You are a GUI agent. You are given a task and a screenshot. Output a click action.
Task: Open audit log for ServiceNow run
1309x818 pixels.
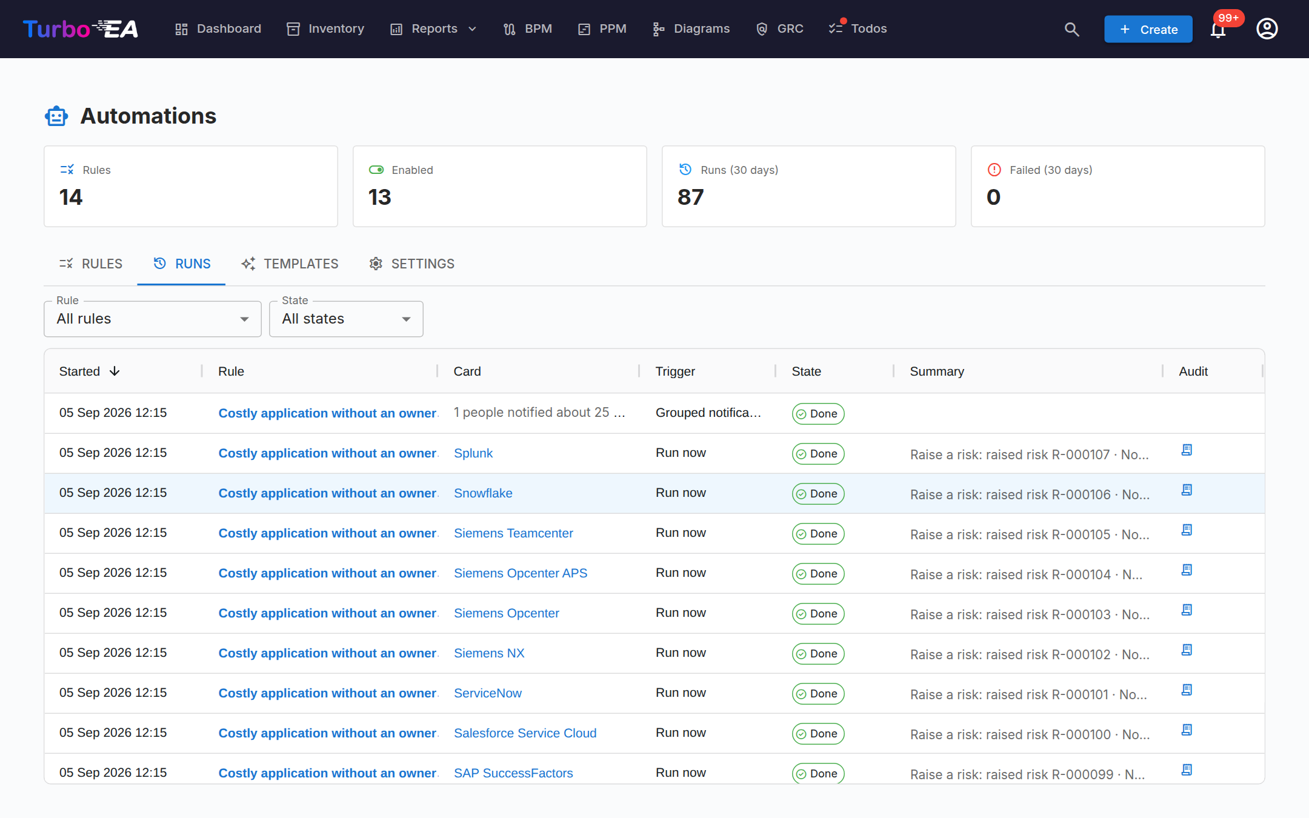(1187, 690)
